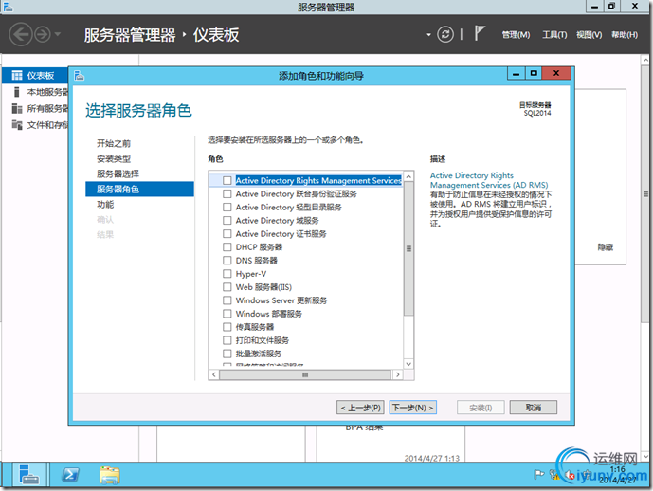The height and width of the screenshot is (491, 653).
Task: Check Active Directory 轻型目录服务 role
Action: [x=227, y=207]
